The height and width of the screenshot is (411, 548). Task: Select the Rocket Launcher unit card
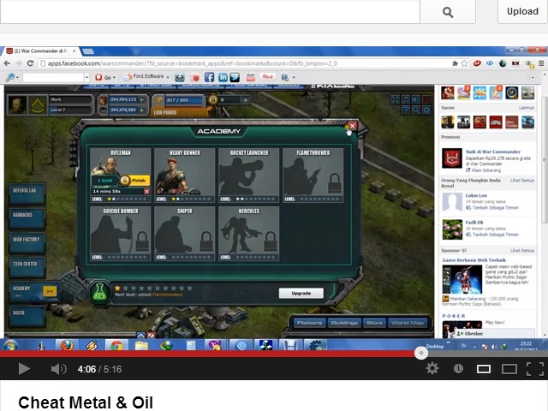point(249,175)
